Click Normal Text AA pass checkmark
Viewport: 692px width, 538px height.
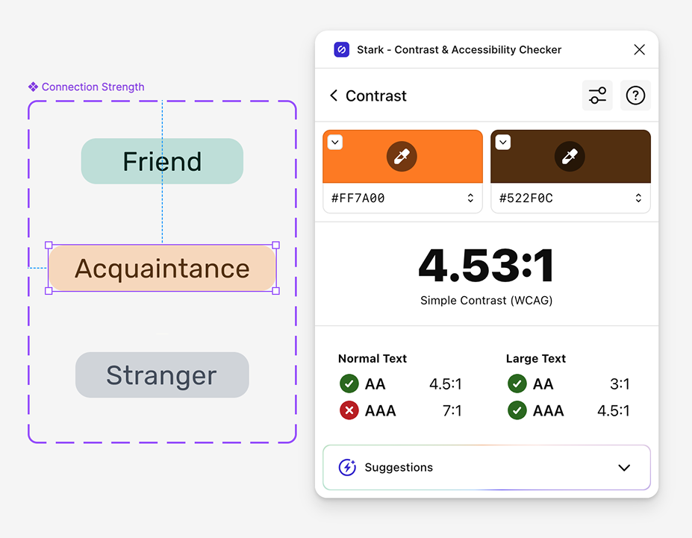[x=349, y=384]
